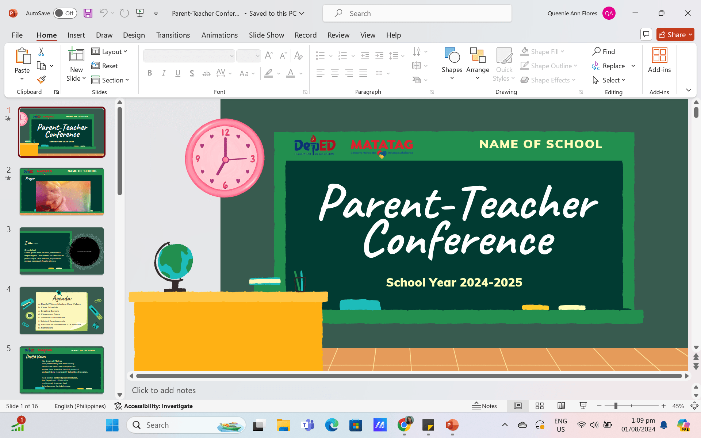The width and height of the screenshot is (701, 438).
Task: Toggle bold formatting
Action: pyautogui.click(x=149, y=73)
